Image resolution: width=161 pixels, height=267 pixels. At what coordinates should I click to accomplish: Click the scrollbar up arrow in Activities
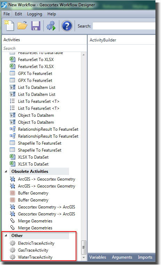pyautogui.click(x=84, y=55)
